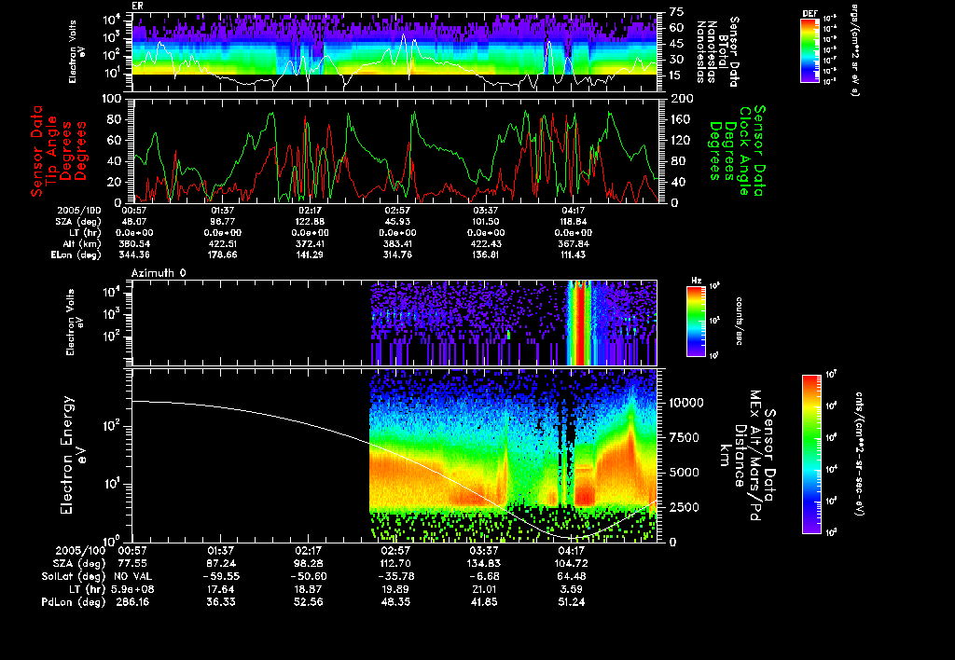Click the red saturated band in Azimuth panel
The image size is (955, 660).
pyautogui.click(x=580, y=323)
